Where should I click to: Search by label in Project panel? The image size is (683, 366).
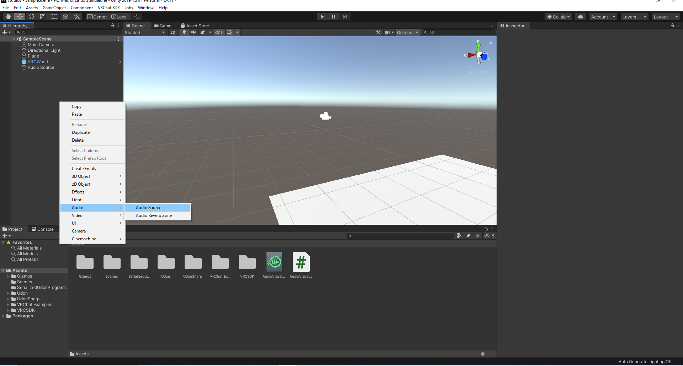pyautogui.click(x=468, y=236)
